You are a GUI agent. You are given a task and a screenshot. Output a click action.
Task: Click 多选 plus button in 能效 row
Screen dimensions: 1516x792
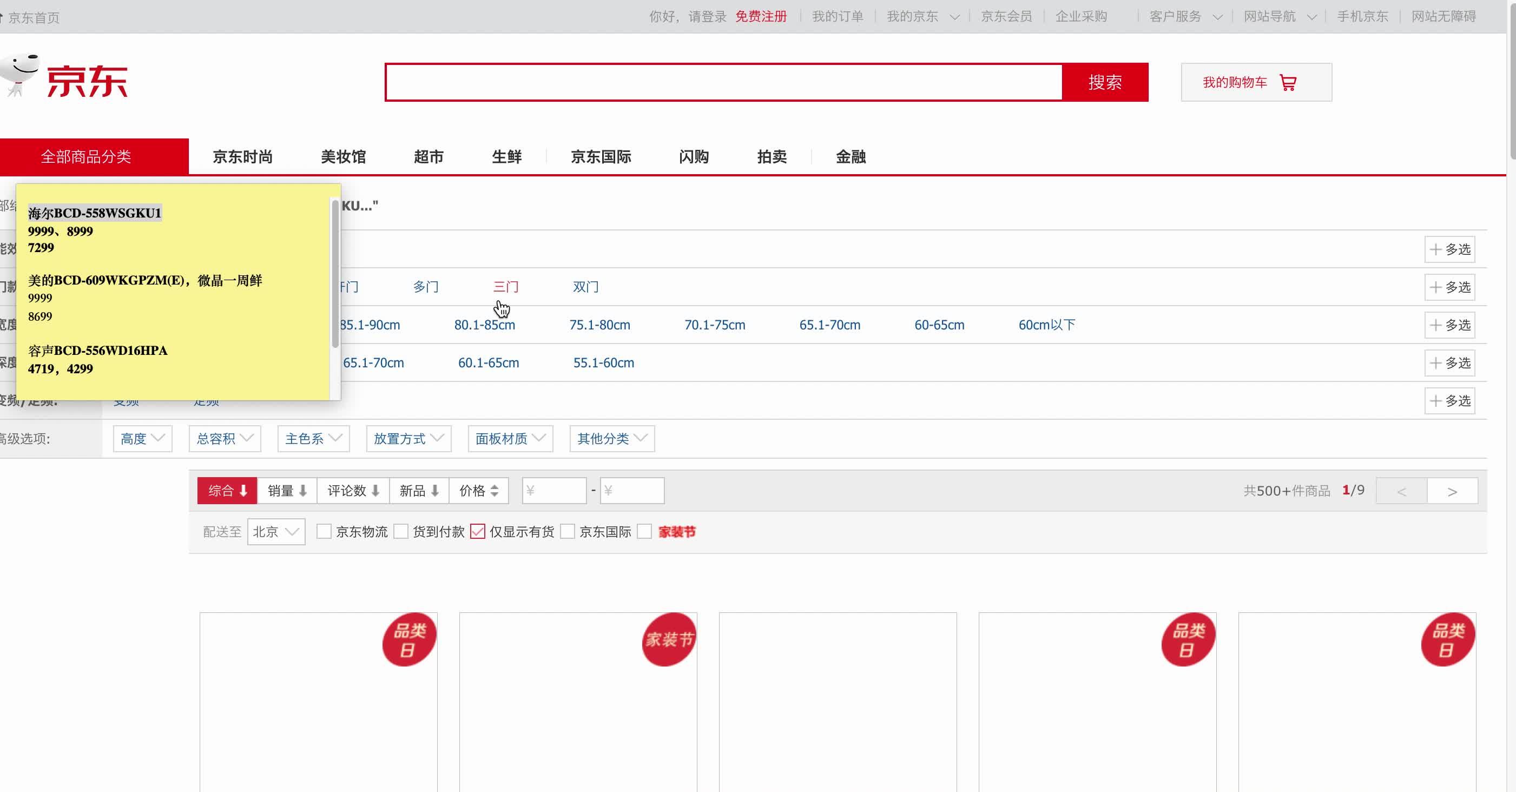(x=1449, y=249)
